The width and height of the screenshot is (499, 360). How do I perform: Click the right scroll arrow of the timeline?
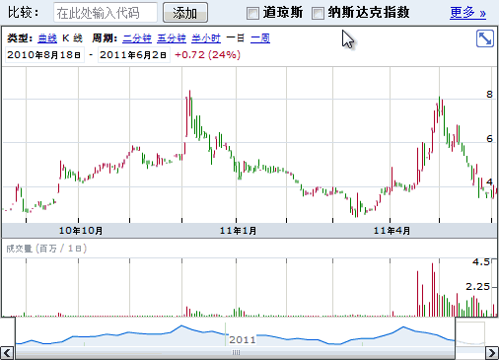tap(492, 353)
